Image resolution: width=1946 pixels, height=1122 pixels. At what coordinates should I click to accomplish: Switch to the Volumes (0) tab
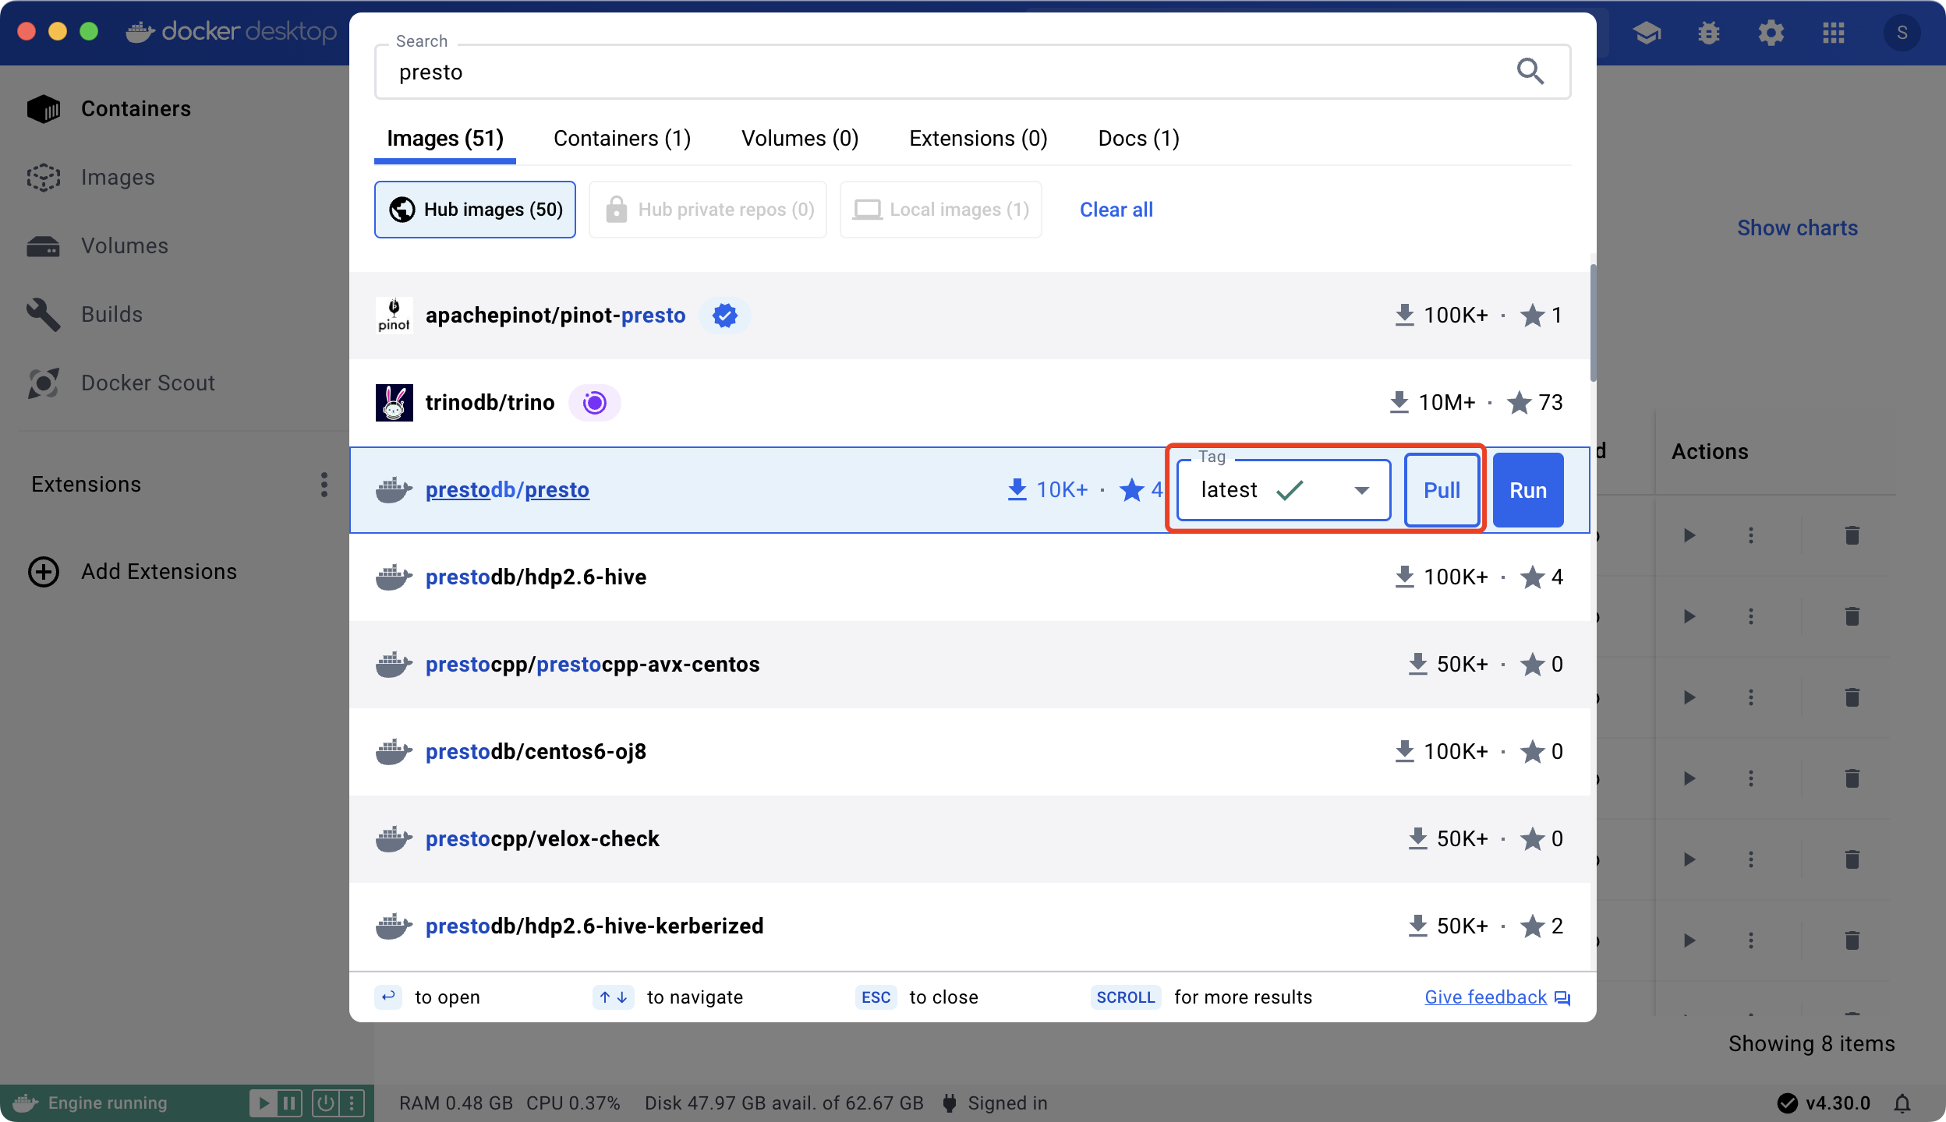pos(800,139)
